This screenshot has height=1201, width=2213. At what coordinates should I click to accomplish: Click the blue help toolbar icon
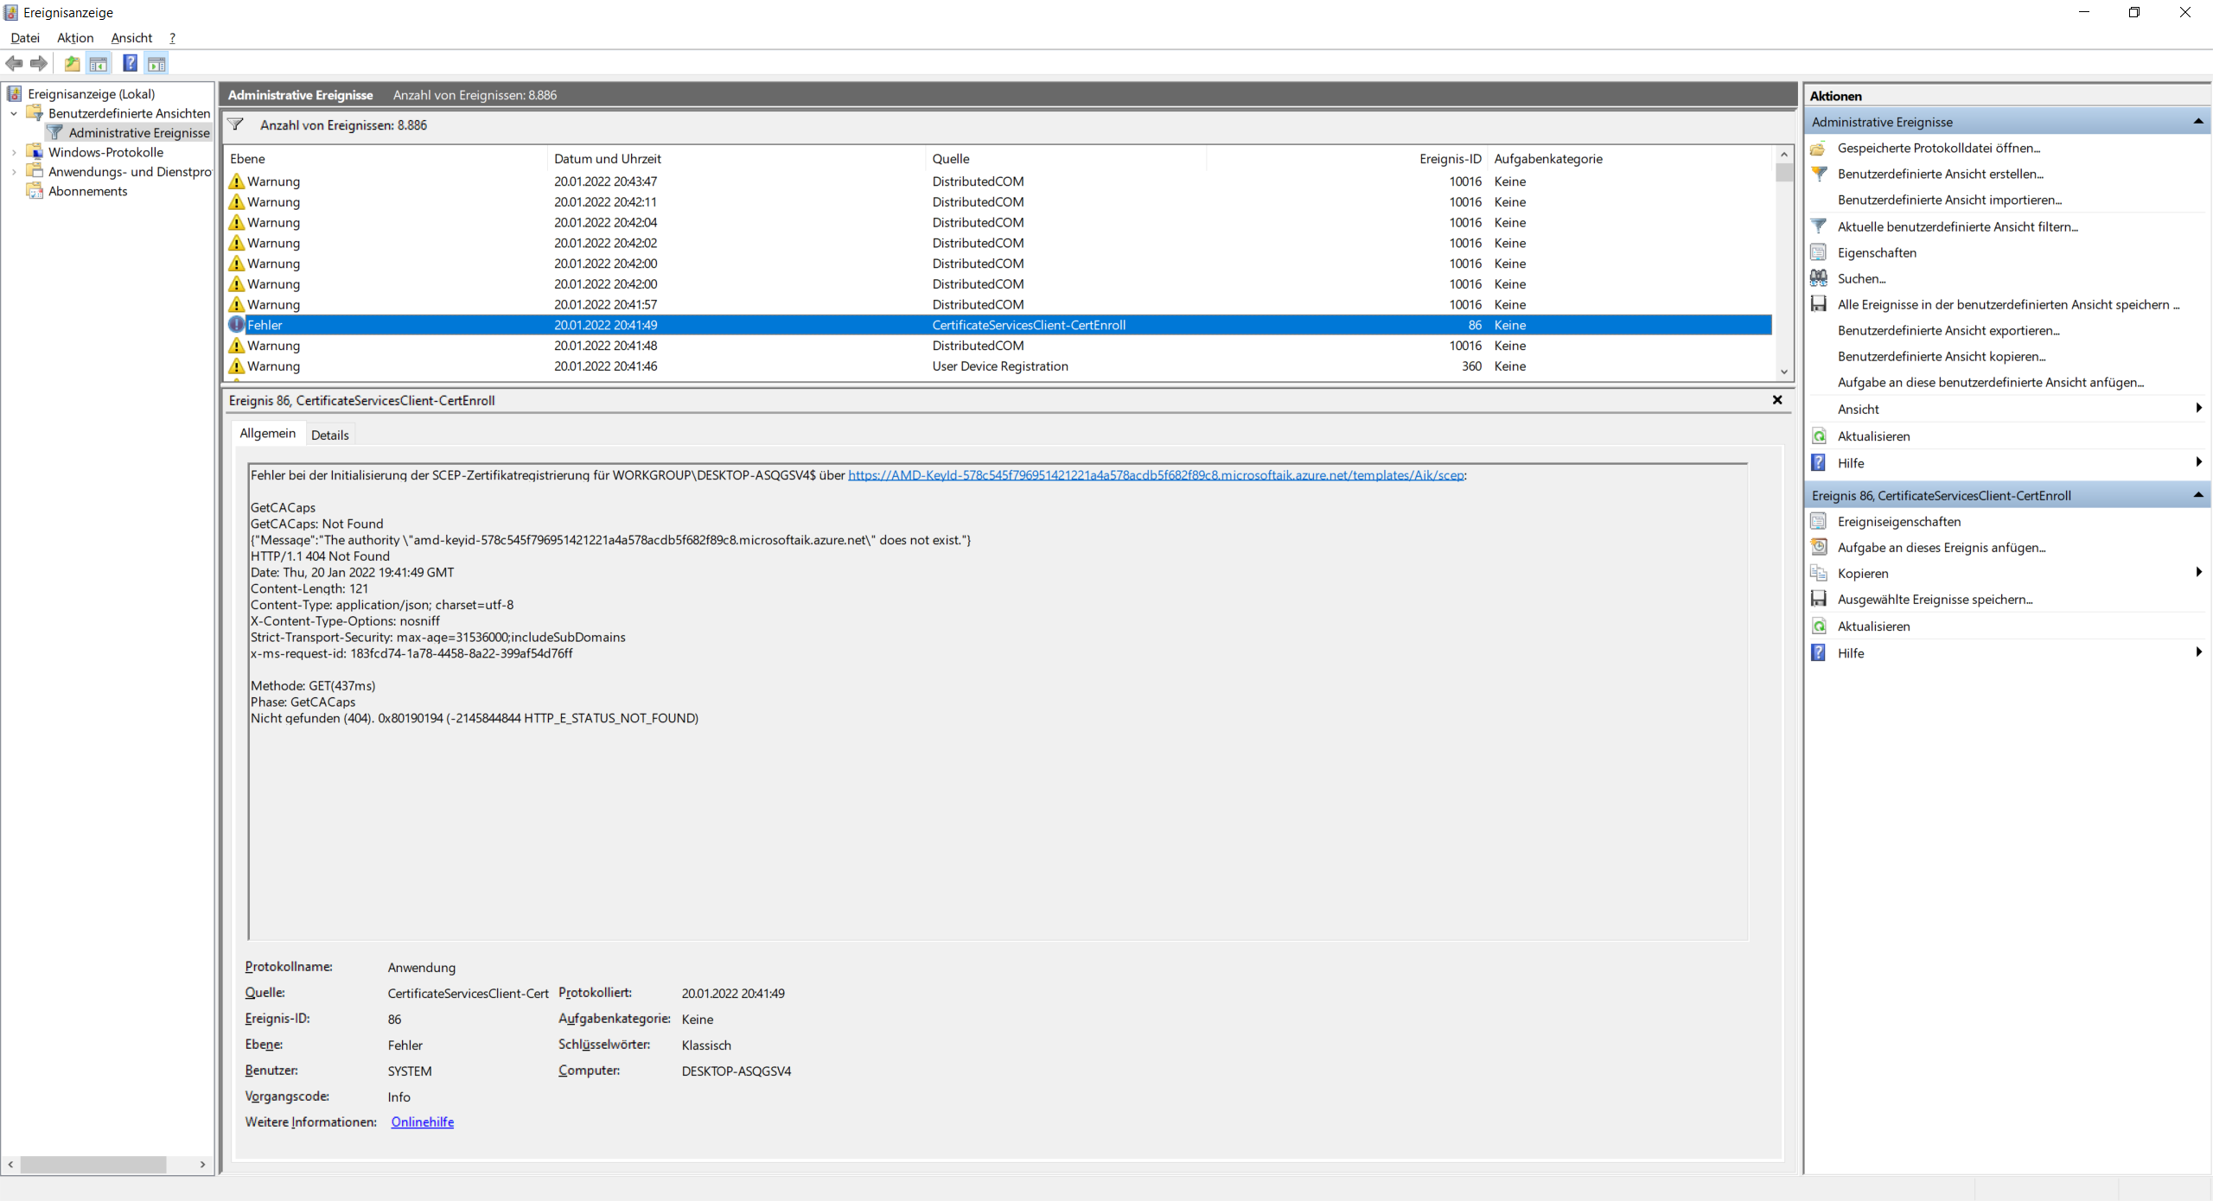pos(130,63)
